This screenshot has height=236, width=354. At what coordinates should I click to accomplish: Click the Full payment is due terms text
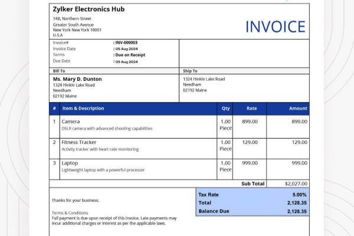pos(114,221)
